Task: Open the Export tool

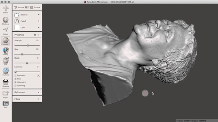Action: coord(5,95)
